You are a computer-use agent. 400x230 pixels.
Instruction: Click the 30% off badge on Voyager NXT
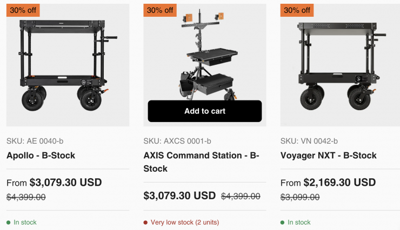297,10
